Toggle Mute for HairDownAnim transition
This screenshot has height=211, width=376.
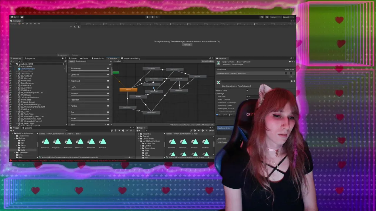pyautogui.click(x=291, y=73)
